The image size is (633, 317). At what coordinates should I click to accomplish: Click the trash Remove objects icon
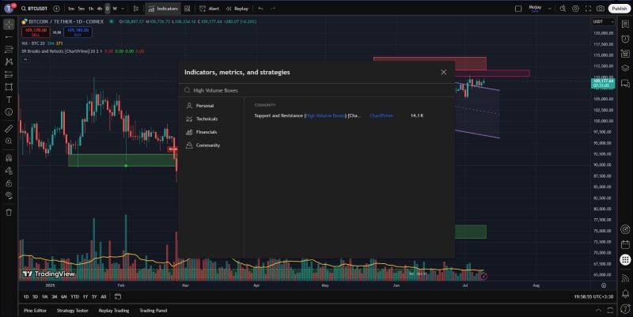[9, 213]
